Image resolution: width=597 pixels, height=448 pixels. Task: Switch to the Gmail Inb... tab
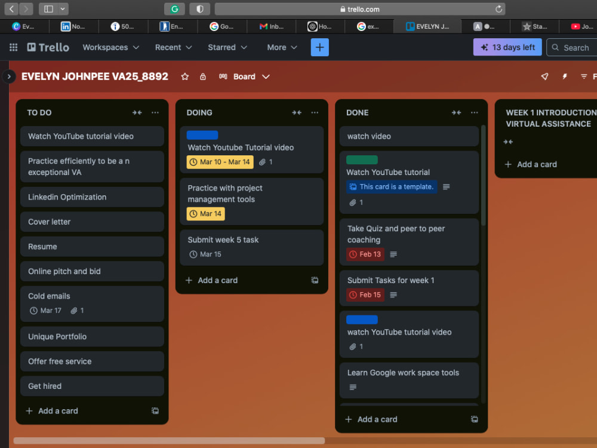(x=272, y=26)
